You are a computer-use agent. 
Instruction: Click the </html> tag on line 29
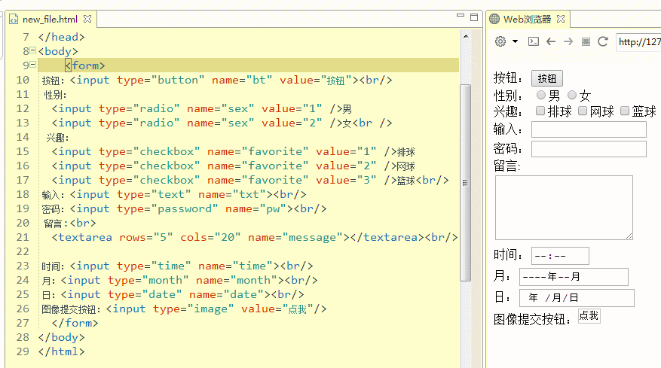(61, 352)
